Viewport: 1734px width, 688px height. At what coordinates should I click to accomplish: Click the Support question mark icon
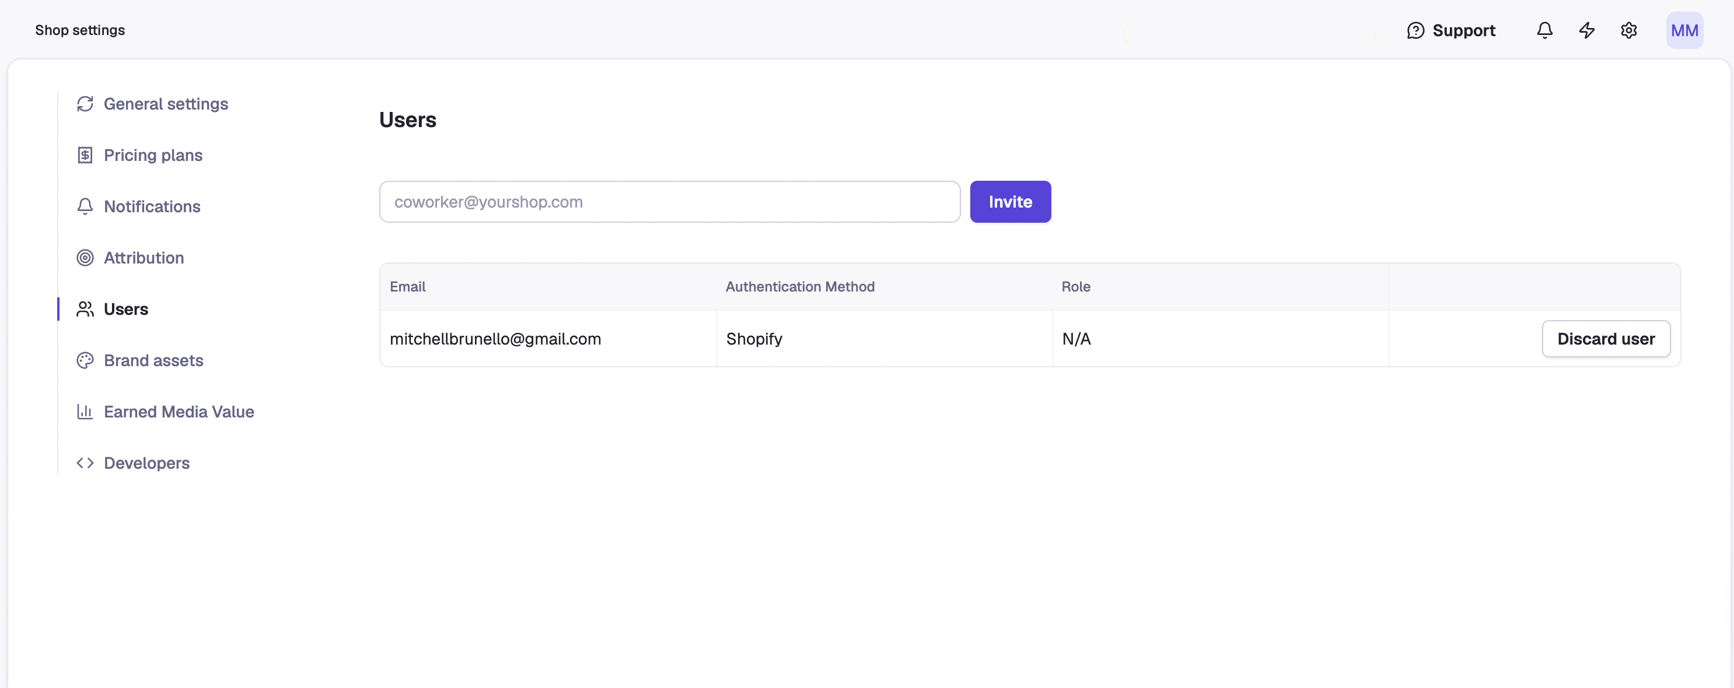click(1415, 30)
